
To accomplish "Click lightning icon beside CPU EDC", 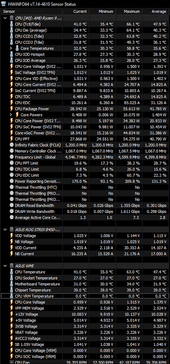I will point(12,103).
